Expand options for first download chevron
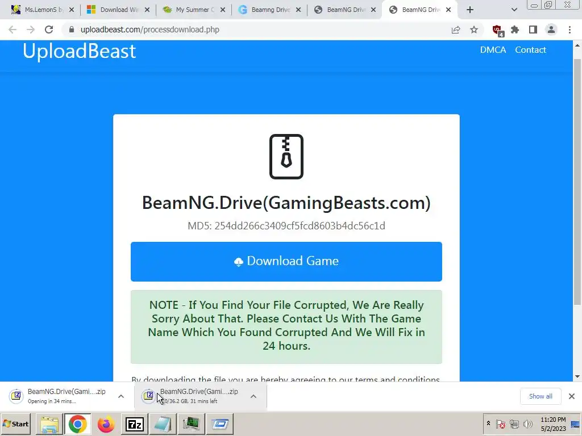 [121, 396]
